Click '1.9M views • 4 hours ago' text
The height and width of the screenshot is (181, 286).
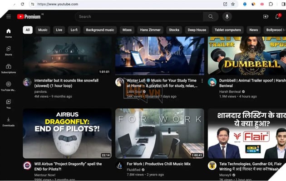[238, 96]
